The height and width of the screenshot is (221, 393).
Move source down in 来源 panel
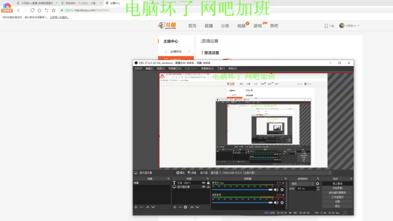197,207
